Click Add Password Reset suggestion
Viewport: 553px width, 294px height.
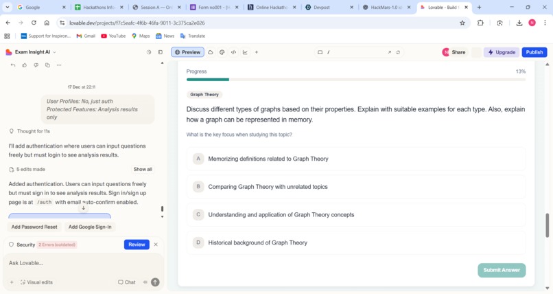click(x=34, y=227)
